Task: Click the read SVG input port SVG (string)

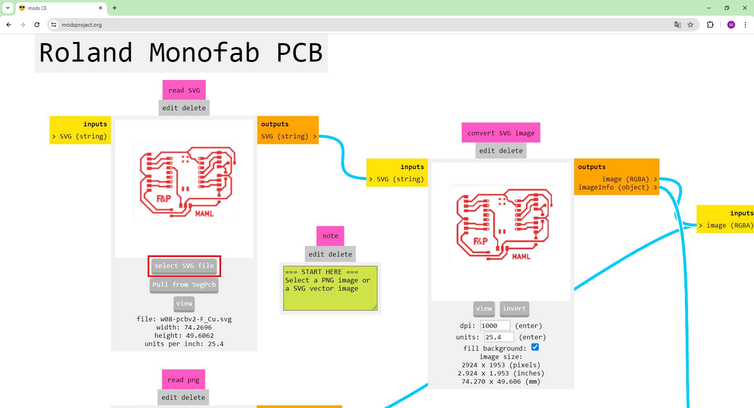Action: coord(80,136)
